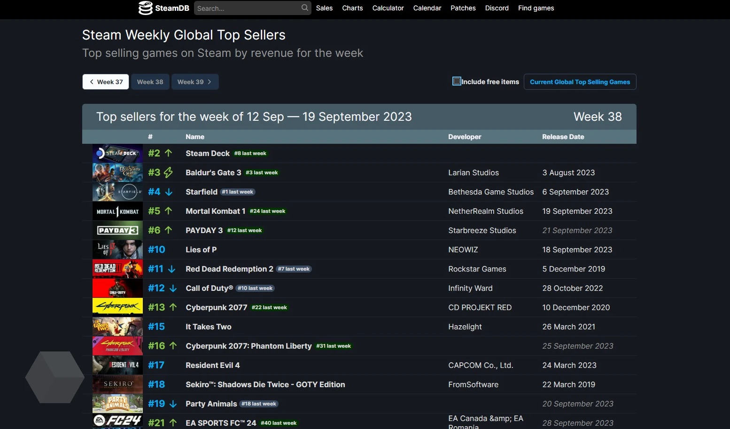Click the down arrow beside #11
Screen dimensions: 730x429
[x=171, y=269]
